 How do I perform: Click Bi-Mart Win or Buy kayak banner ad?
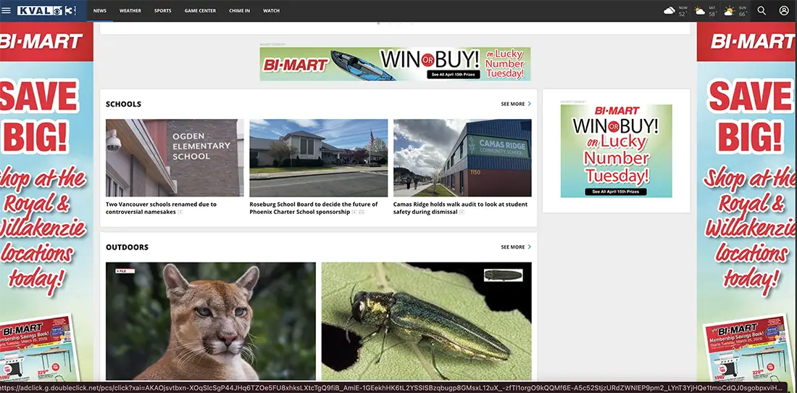(x=396, y=64)
